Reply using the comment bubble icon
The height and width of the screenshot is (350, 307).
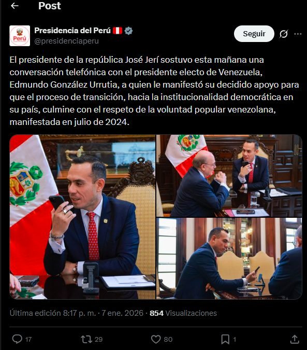pyautogui.click(x=17, y=339)
